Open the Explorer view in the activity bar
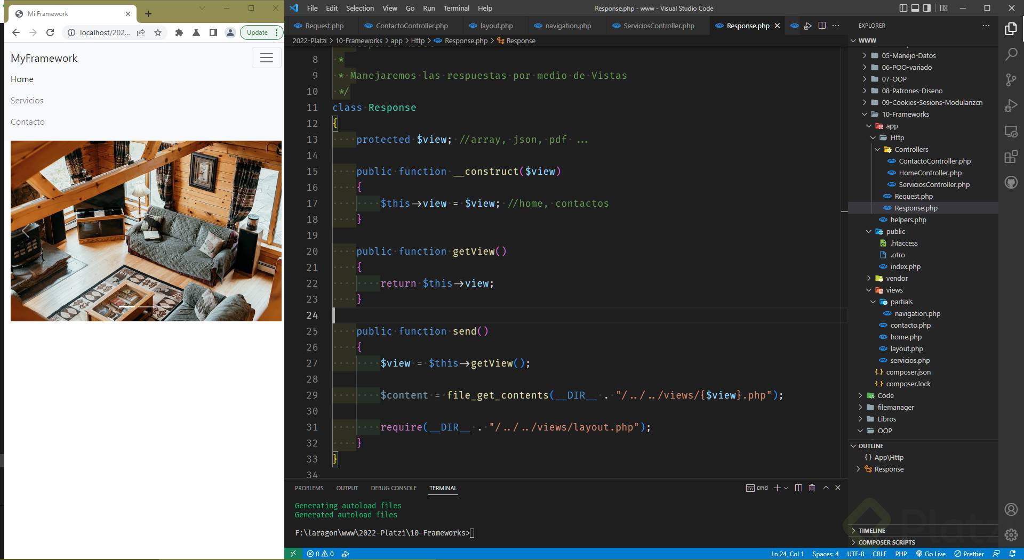This screenshot has width=1024, height=560. tap(1011, 29)
